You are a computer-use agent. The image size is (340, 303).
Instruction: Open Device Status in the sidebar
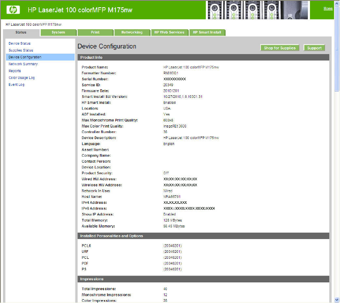(20, 43)
